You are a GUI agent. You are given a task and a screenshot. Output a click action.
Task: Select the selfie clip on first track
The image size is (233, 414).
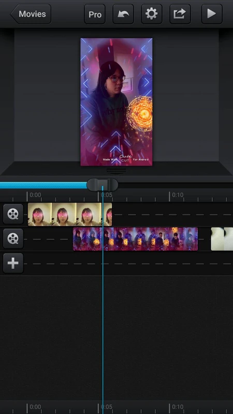[x=70, y=214]
